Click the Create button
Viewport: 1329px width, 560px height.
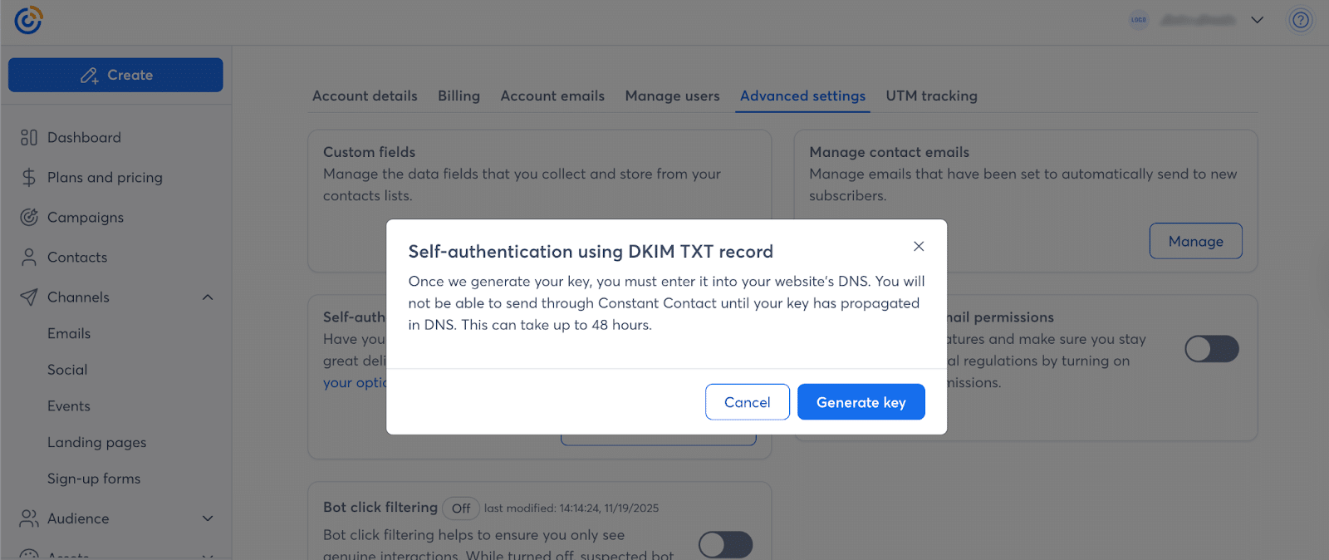(115, 75)
